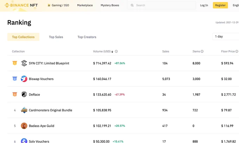The height and width of the screenshot is (143, 239).
Task: Click the $ 2,771.72 floor price
Action: point(228,95)
